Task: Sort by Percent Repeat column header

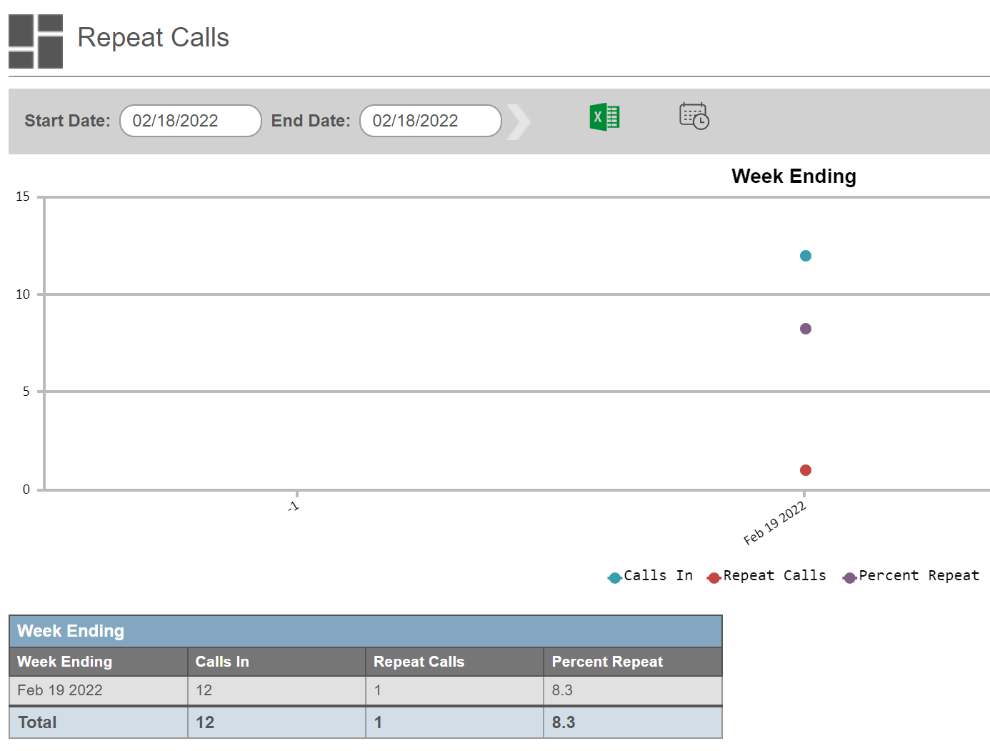Action: [633, 662]
